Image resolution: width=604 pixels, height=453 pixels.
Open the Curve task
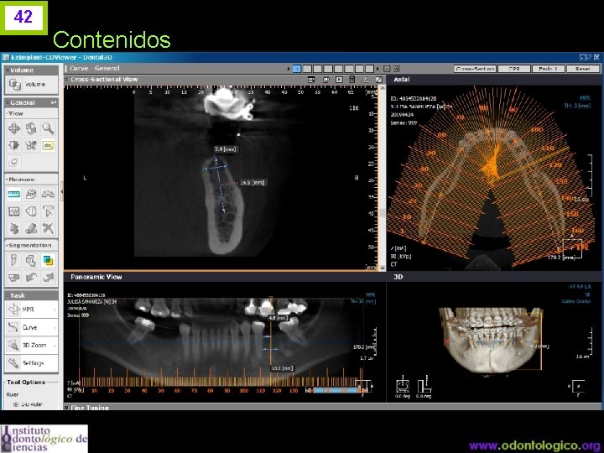click(31, 327)
